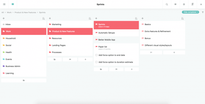Screen dimensions: 205x104
Task: Click the briefcase icon in the top bar
Action: tap(175, 4)
